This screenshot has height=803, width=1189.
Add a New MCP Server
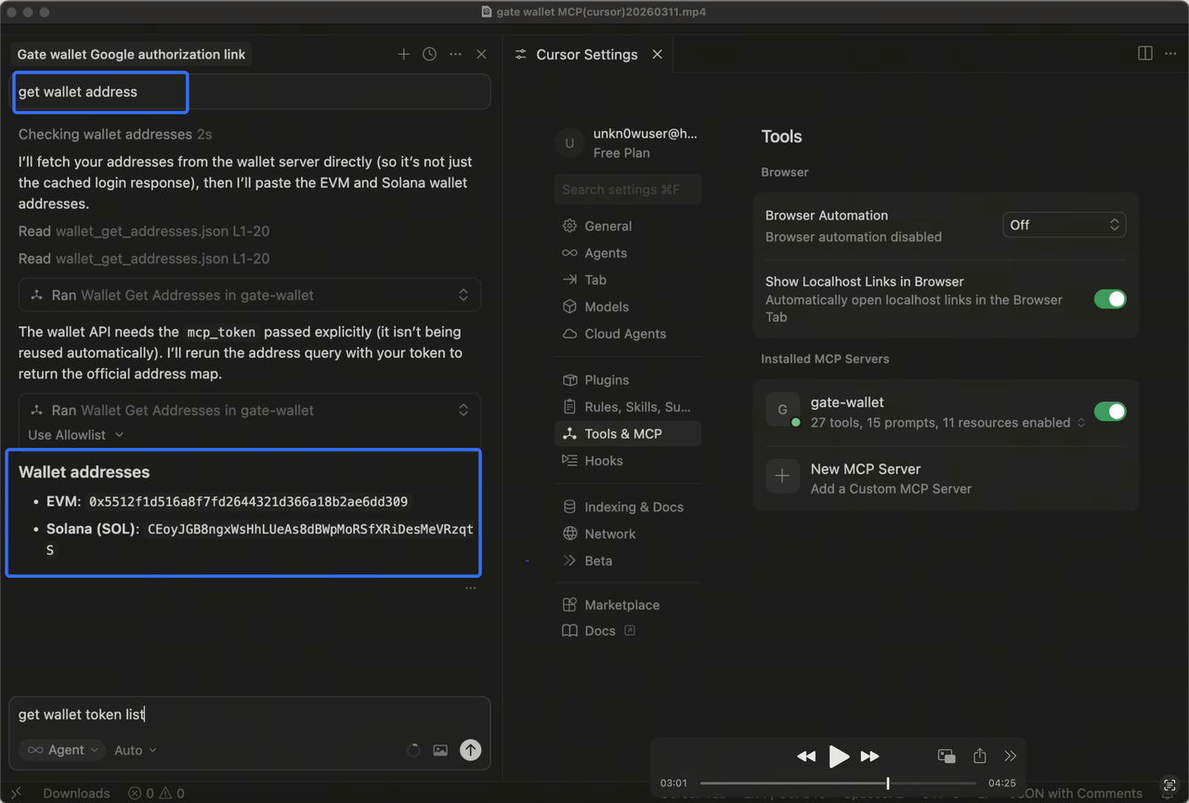pyautogui.click(x=865, y=478)
